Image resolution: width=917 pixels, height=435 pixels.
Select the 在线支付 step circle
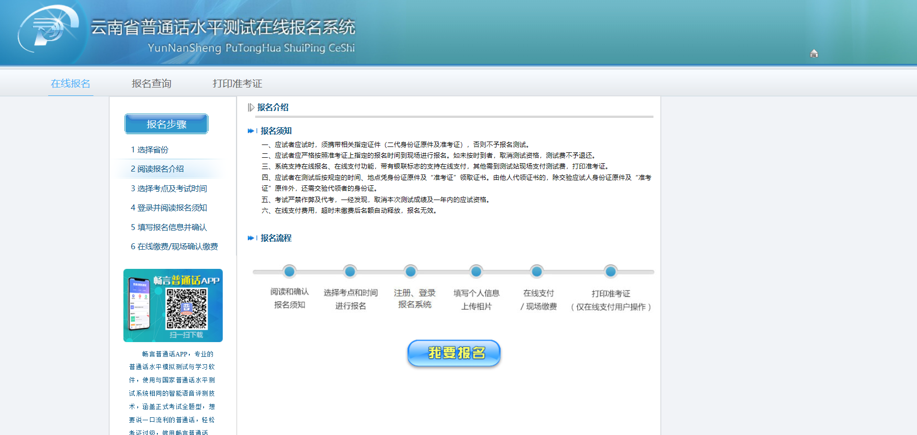point(537,271)
